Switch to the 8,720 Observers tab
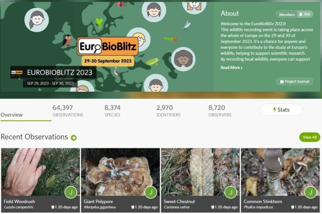Screen dimensions: 322x214 click(220, 111)
